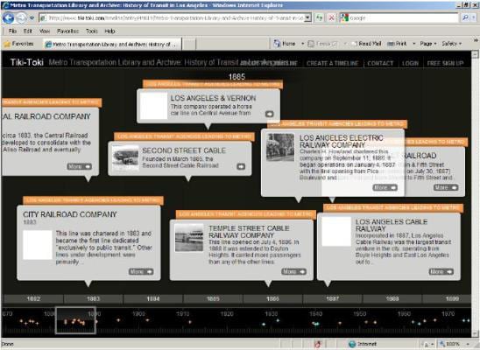Click 1940 on the overview timeline strip

coord(315,314)
